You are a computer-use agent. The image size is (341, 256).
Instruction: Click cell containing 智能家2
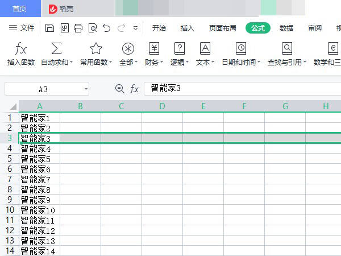point(39,128)
